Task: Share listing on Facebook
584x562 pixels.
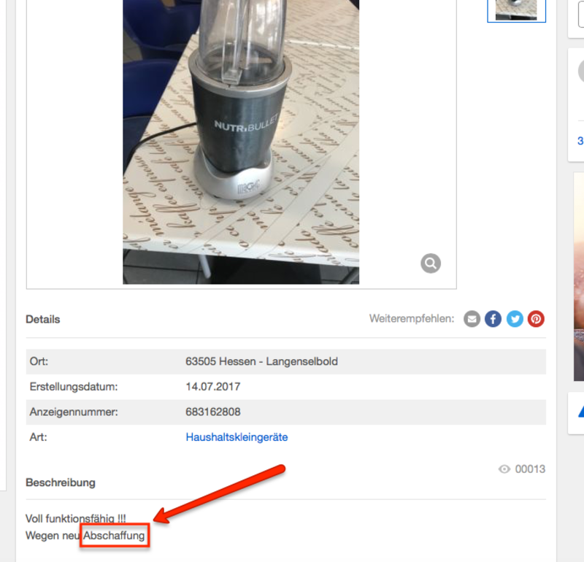Action: tap(493, 319)
